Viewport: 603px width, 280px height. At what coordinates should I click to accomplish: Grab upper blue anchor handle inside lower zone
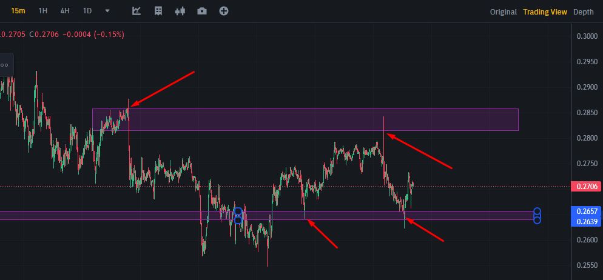238,212
